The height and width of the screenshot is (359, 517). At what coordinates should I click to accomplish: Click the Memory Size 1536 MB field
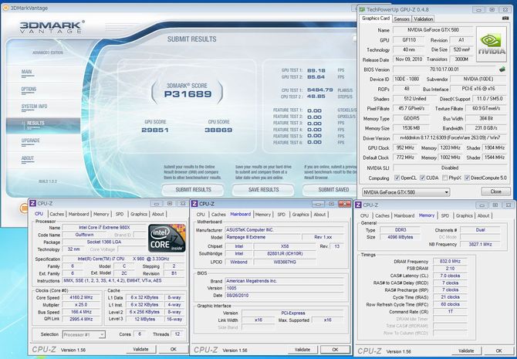[411, 128]
